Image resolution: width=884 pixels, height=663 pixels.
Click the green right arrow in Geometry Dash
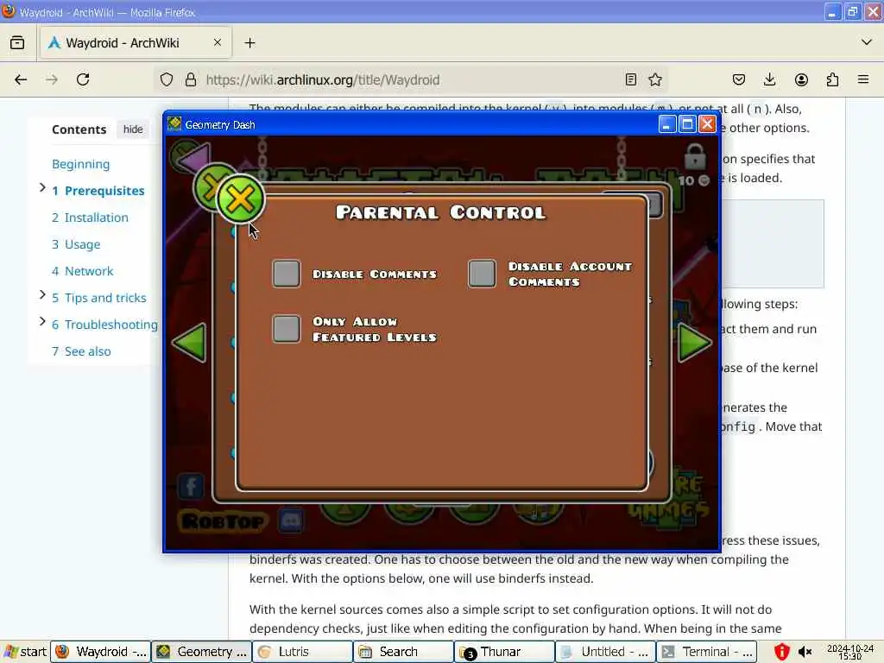pyautogui.click(x=694, y=342)
